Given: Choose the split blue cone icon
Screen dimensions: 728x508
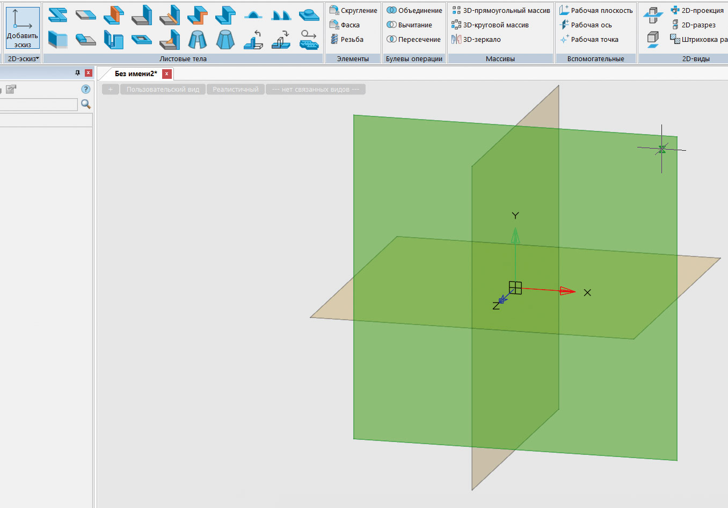Looking at the screenshot, I should (197, 40).
